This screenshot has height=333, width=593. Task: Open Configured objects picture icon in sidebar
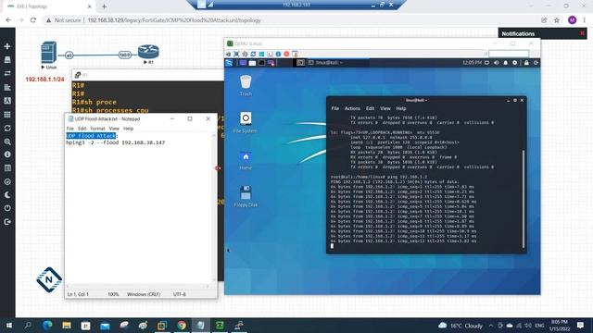point(7,101)
